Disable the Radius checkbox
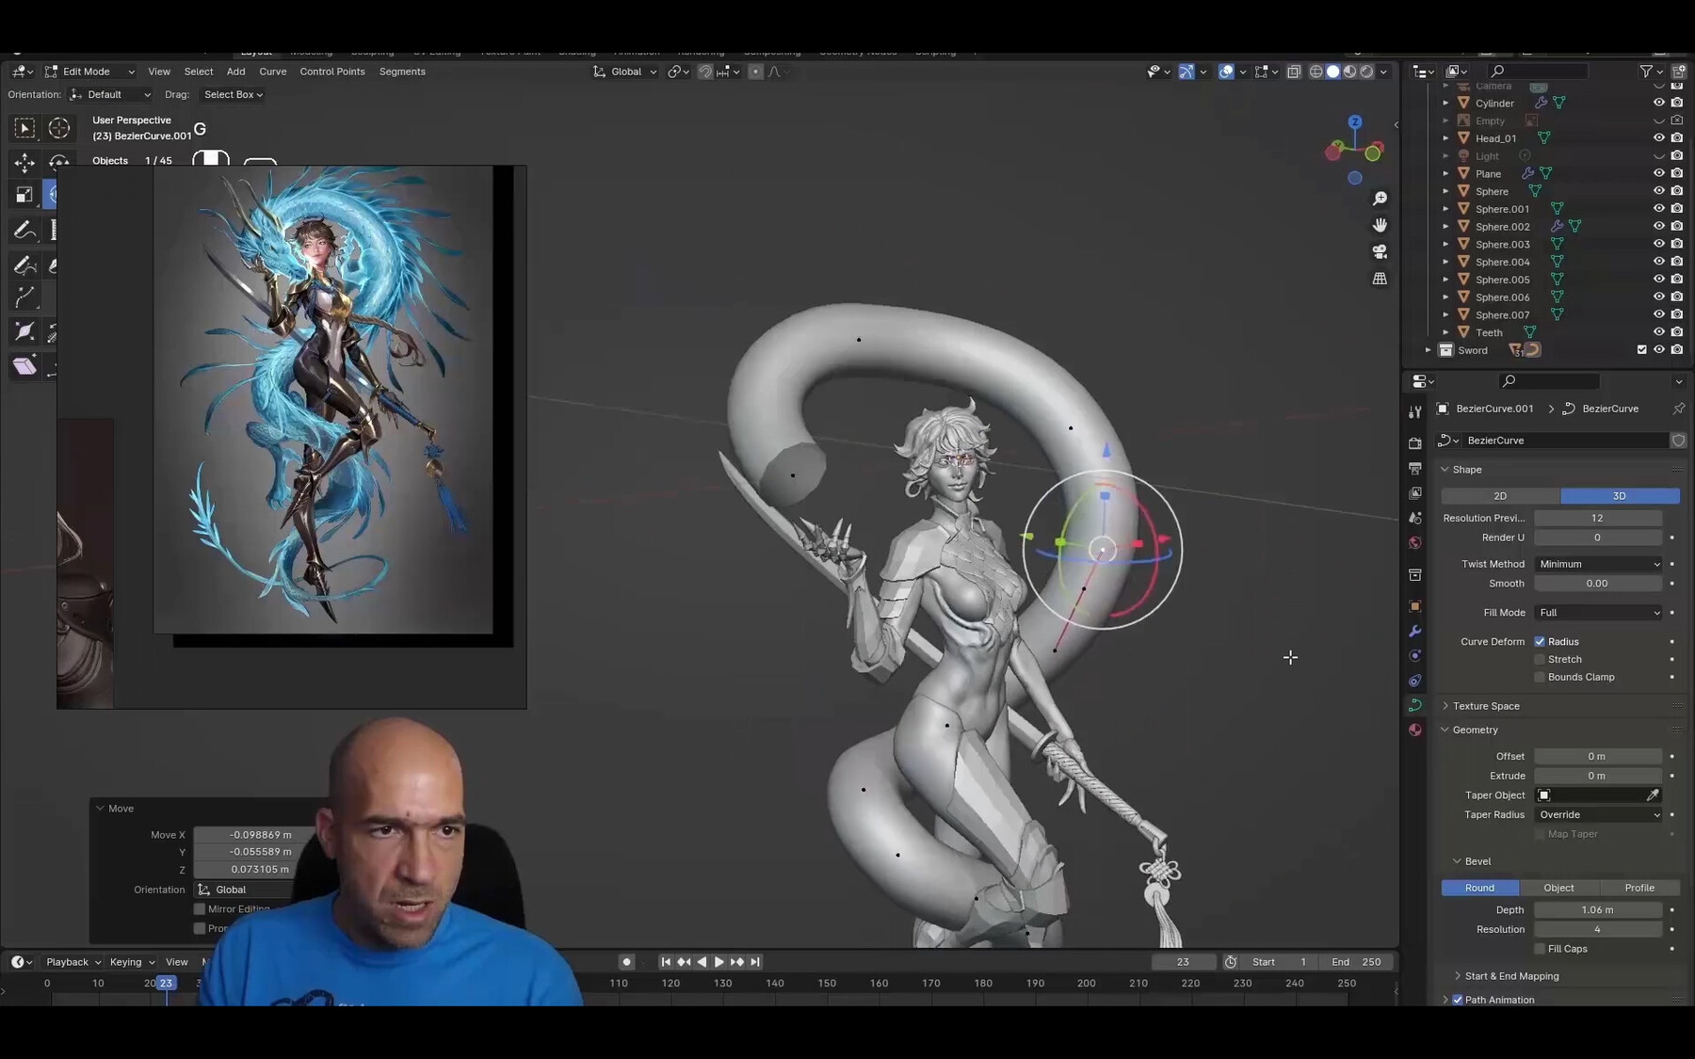 point(1540,642)
